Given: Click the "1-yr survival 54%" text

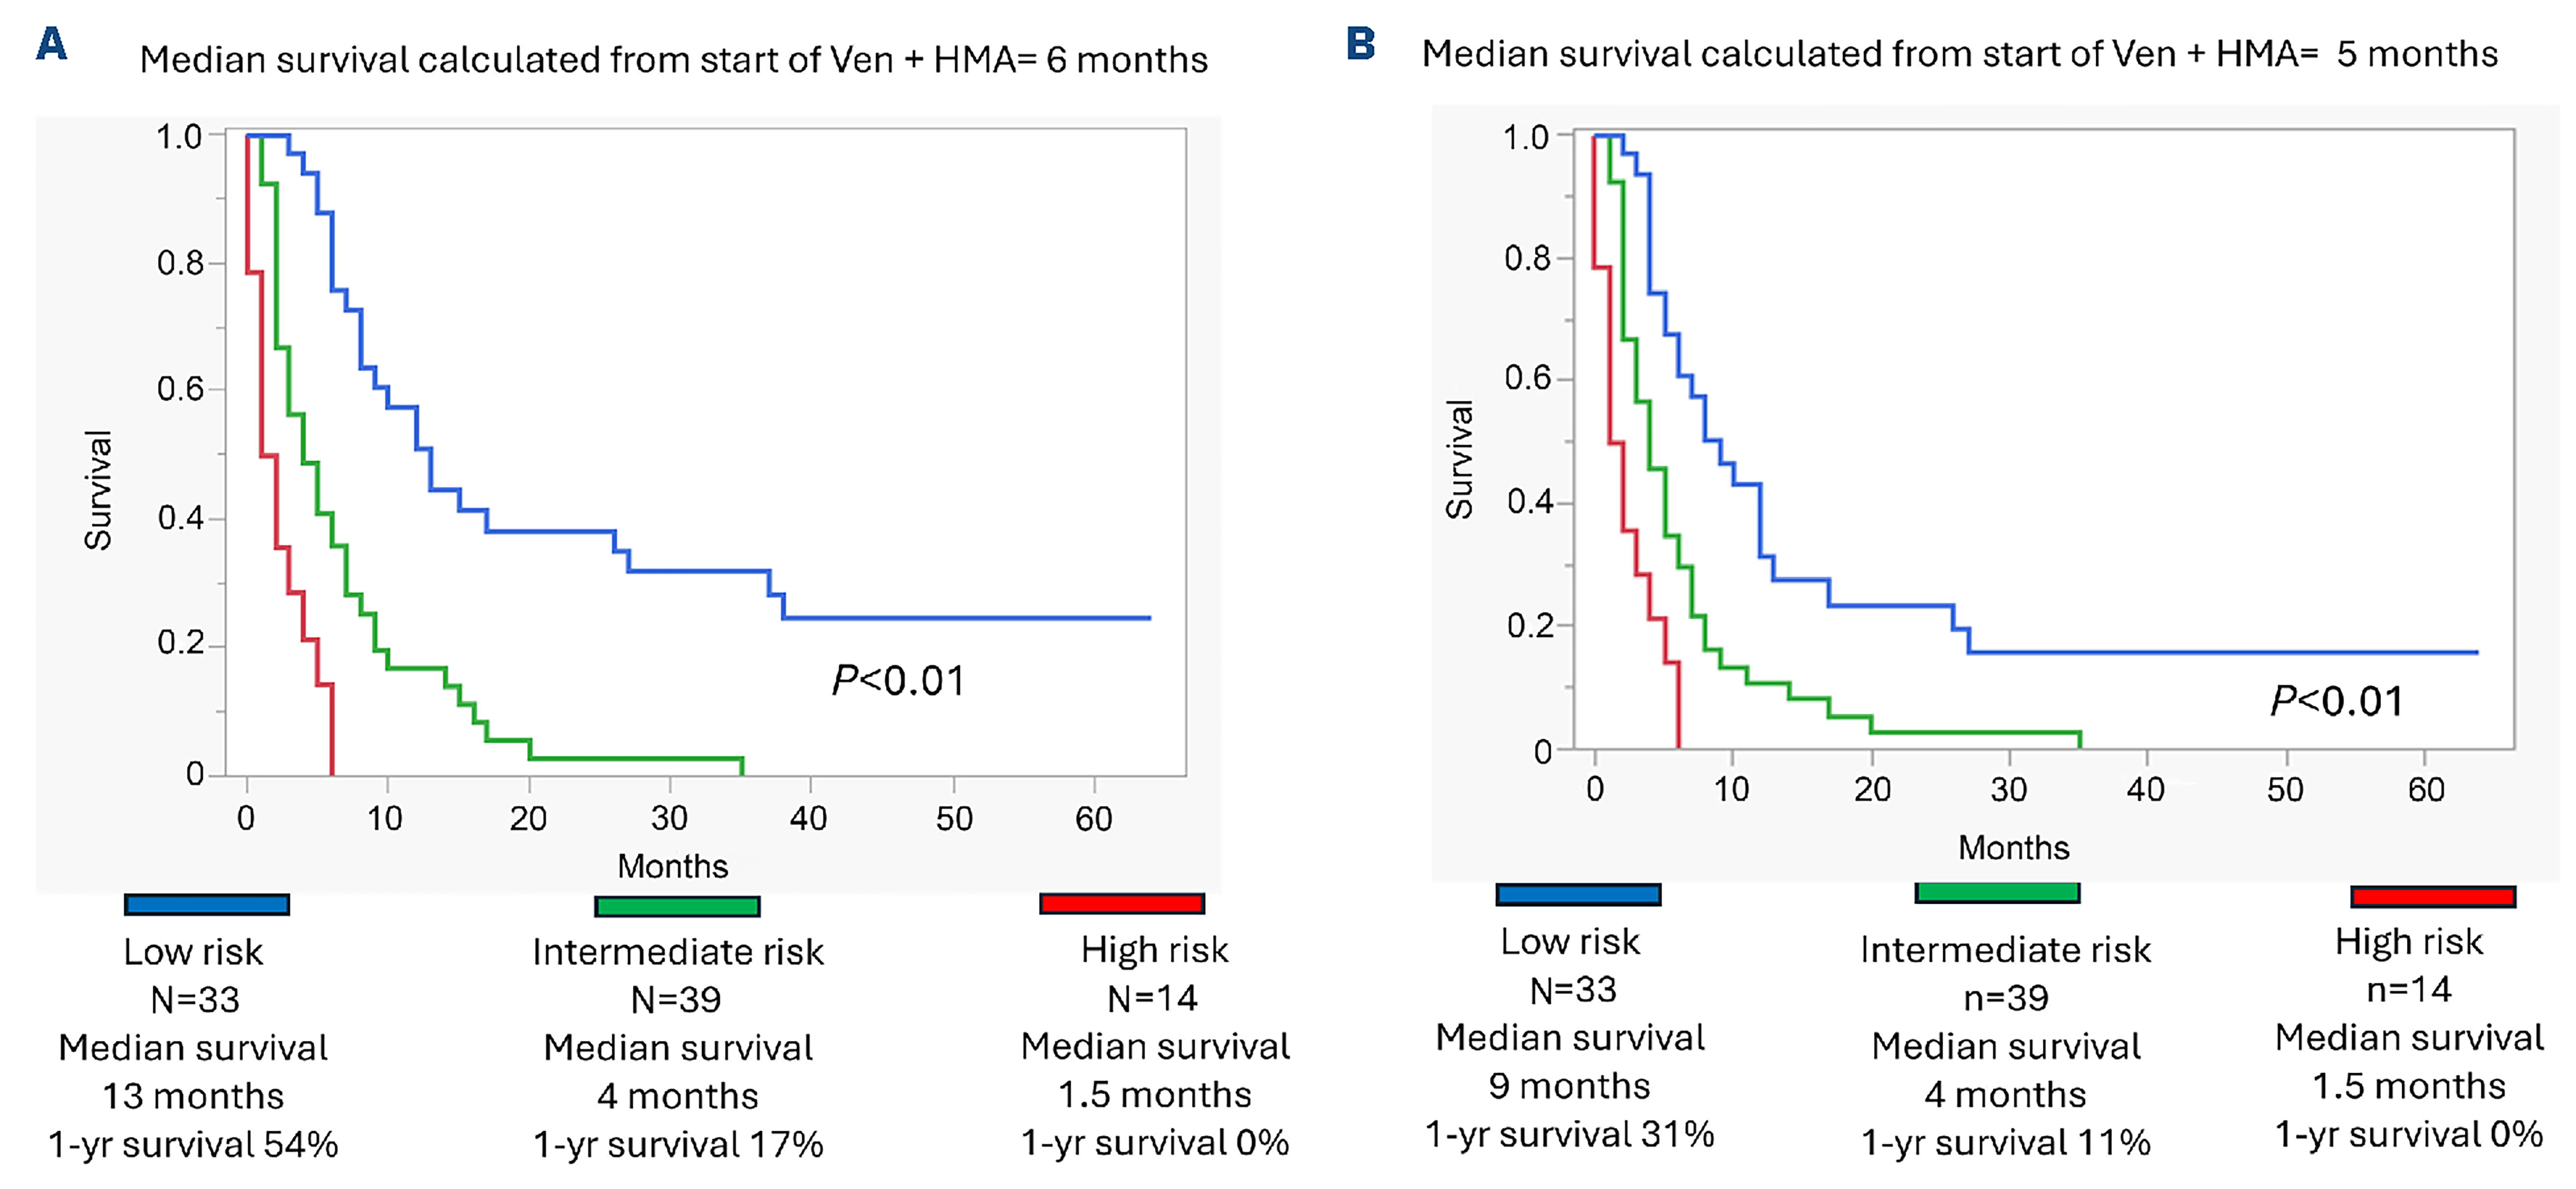Looking at the screenshot, I should pyautogui.click(x=193, y=1144).
